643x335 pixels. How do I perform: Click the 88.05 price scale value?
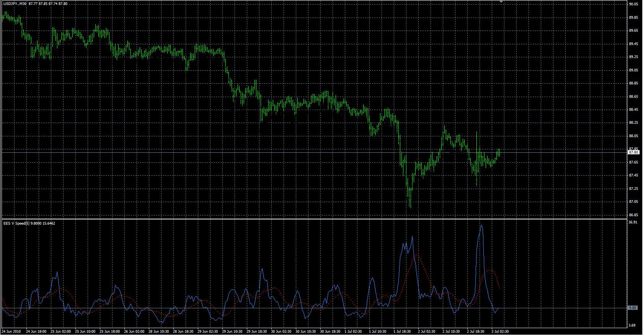(633, 136)
